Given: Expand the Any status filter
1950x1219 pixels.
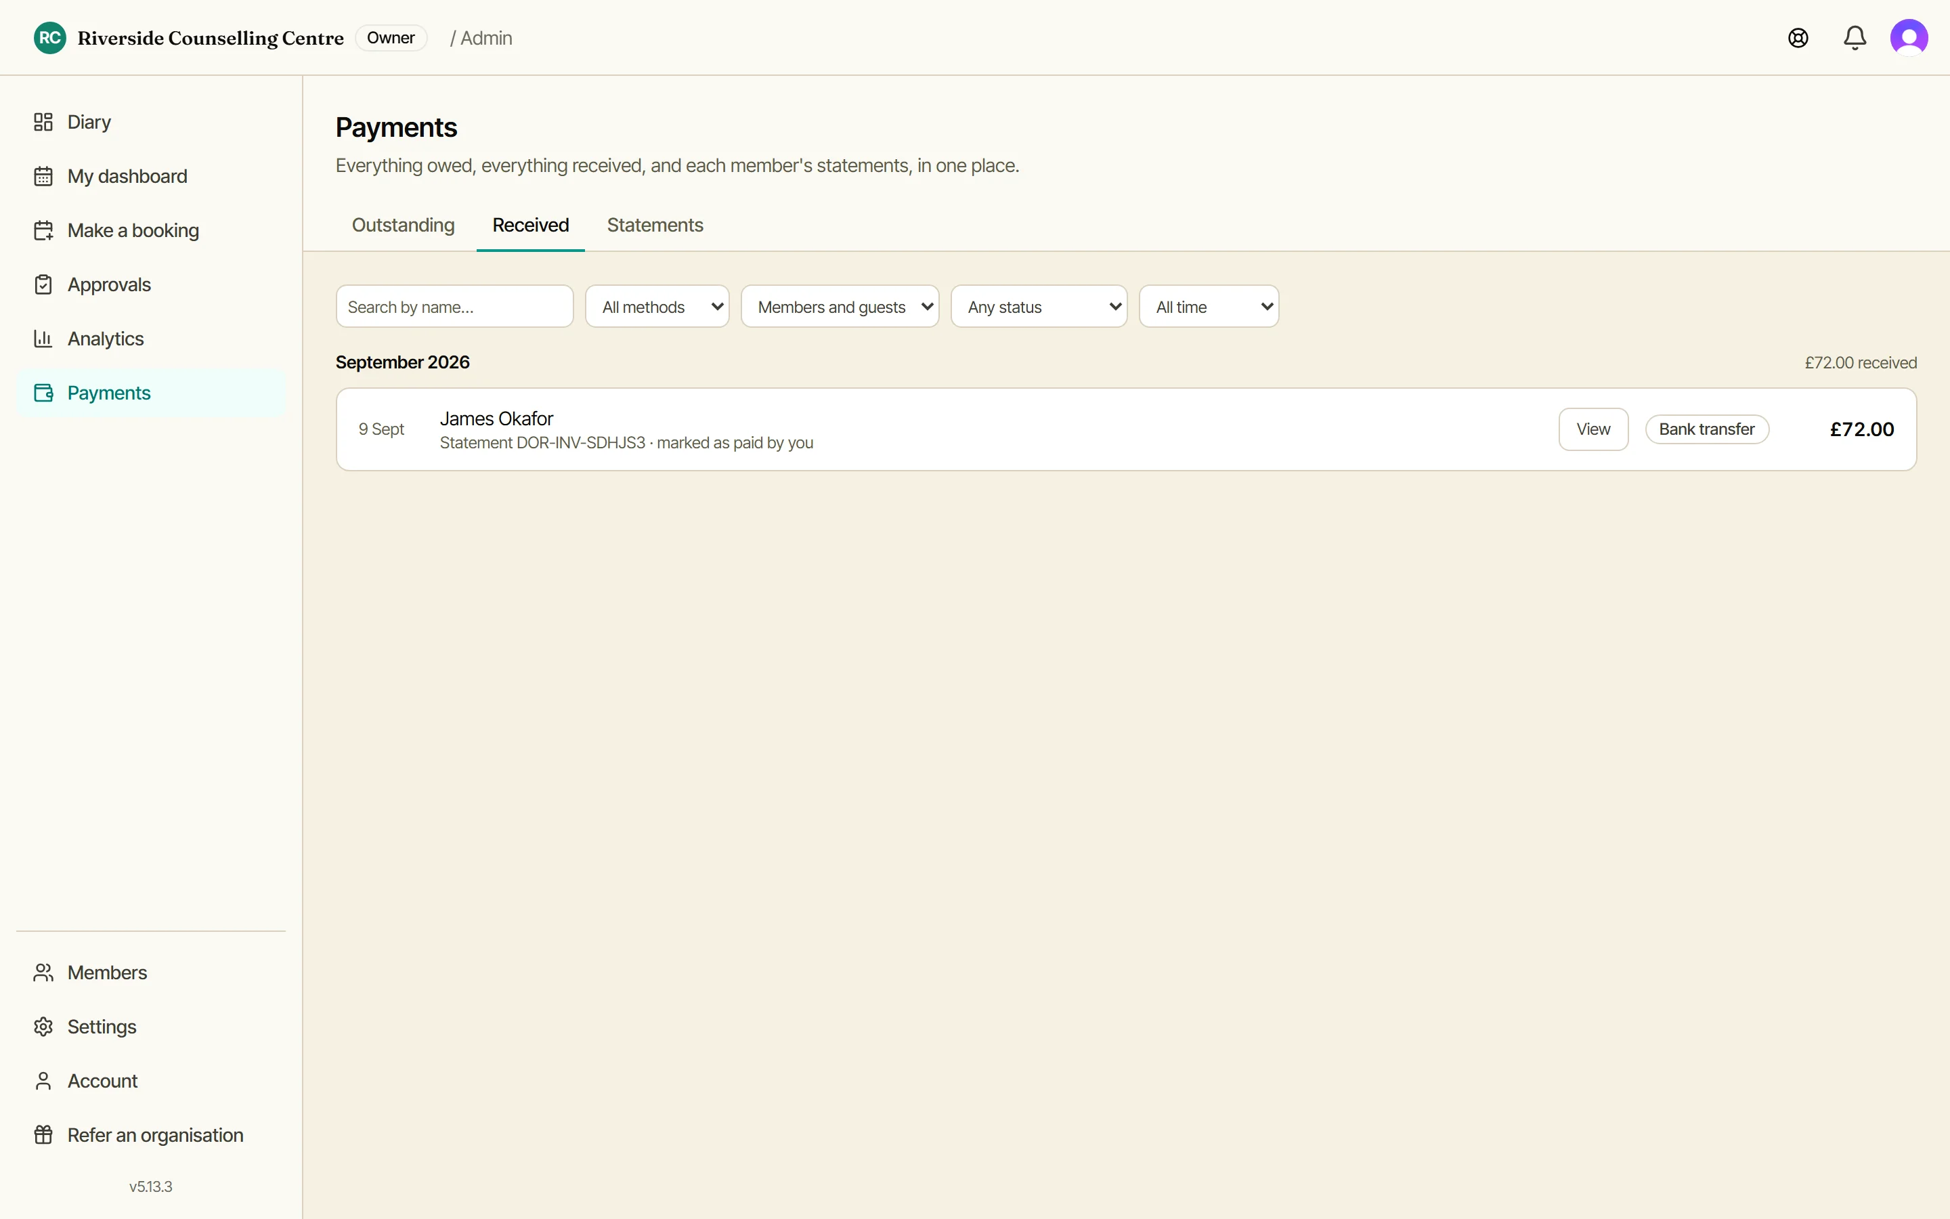Looking at the screenshot, I should (1039, 306).
